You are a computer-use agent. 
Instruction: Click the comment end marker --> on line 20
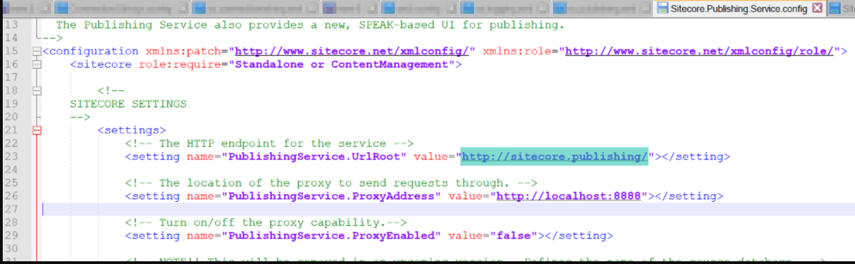point(80,117)
